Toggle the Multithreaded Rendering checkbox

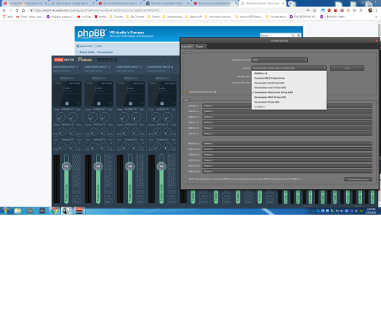click(187, 92)
